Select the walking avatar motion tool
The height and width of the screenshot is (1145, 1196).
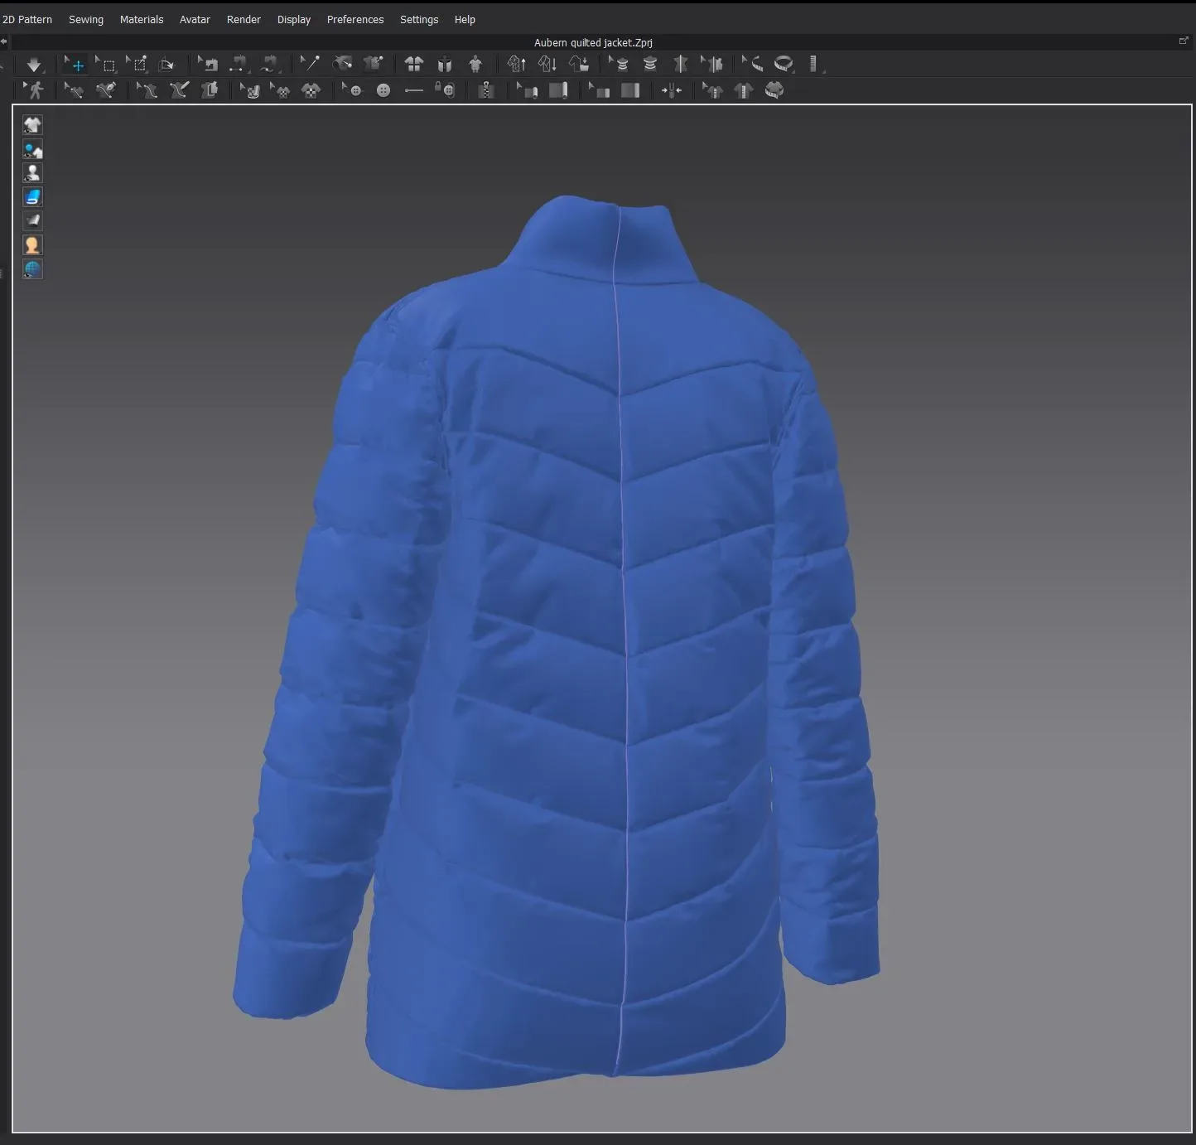pyautogui.click(x=33, y=90)
